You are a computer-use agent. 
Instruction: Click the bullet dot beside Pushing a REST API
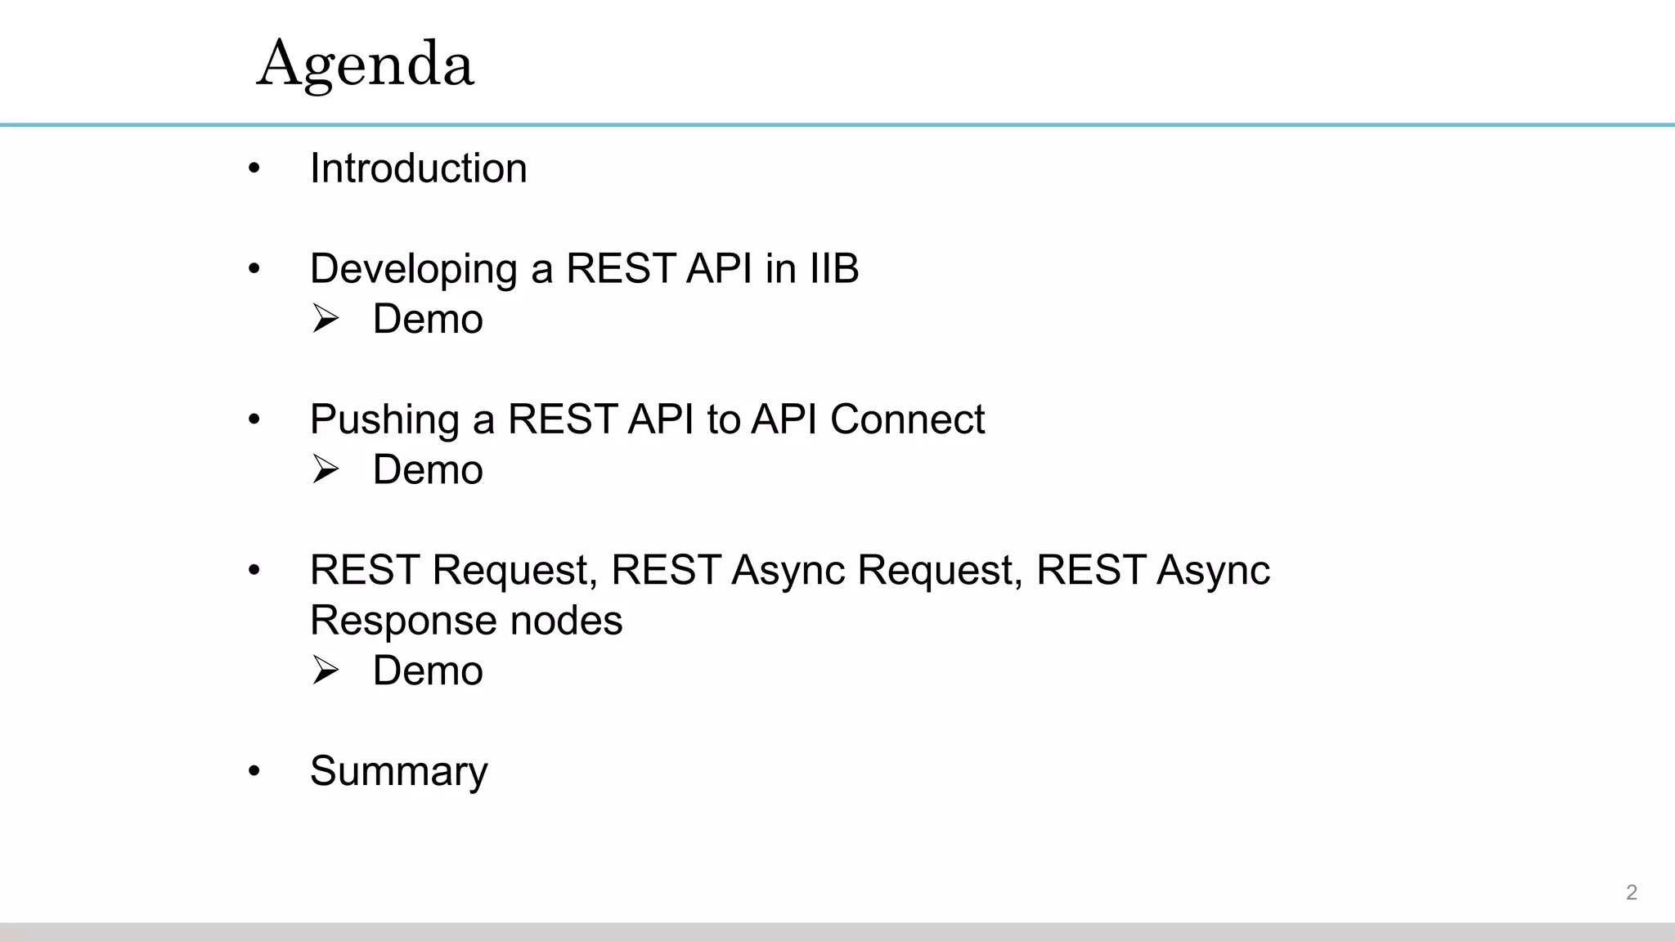tap(254, 420)
